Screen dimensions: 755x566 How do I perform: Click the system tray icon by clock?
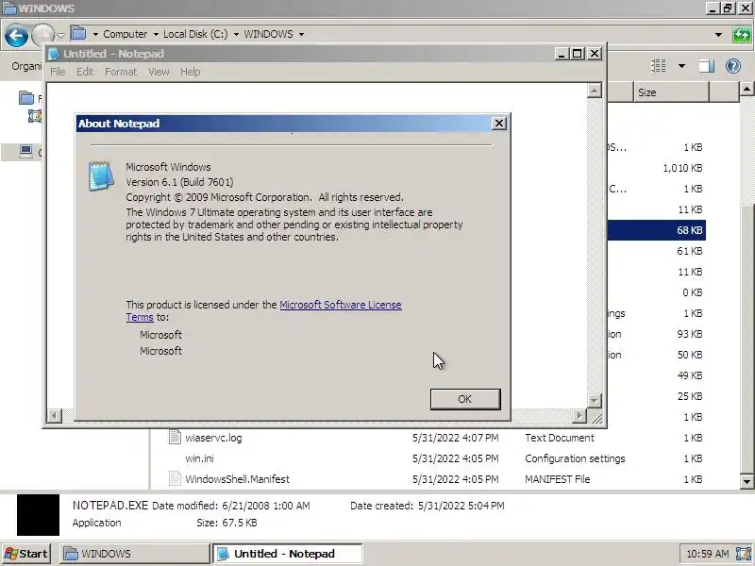(x=744, y=554)
